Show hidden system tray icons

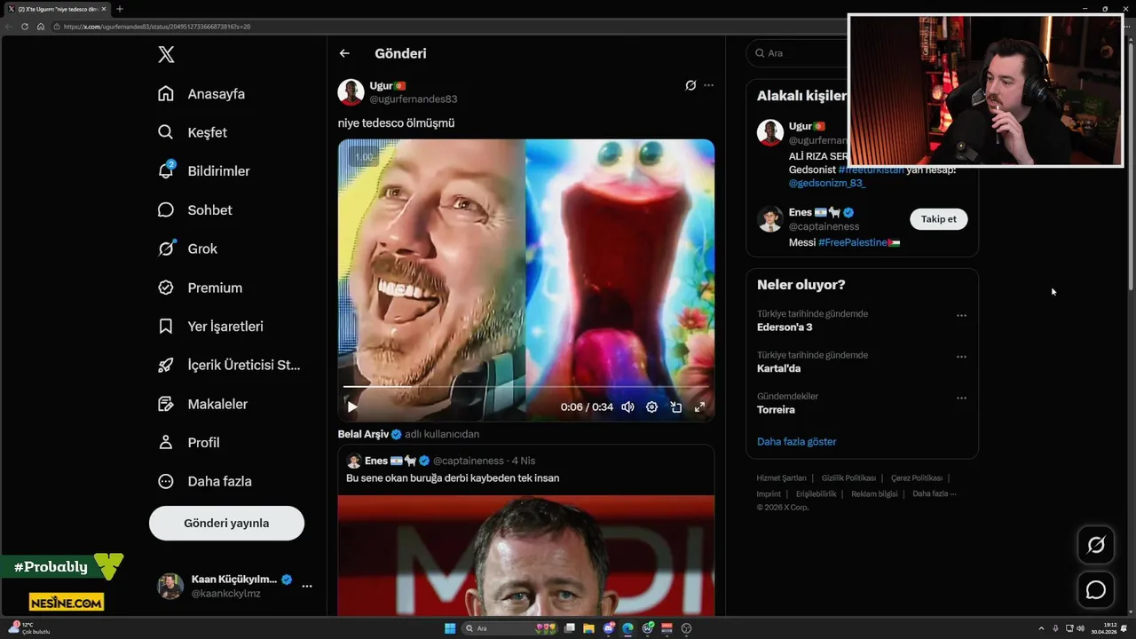(x=1042, y=628)
